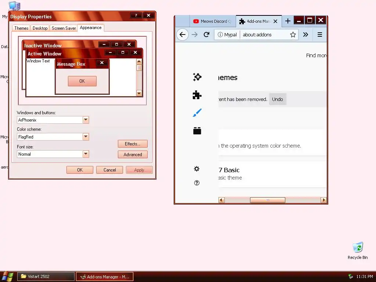
Task: Select the Appearance tab
Action: pos(91,28)
